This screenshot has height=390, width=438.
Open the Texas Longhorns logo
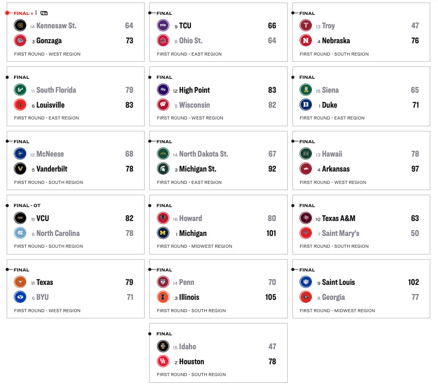[x=21, y=282]
